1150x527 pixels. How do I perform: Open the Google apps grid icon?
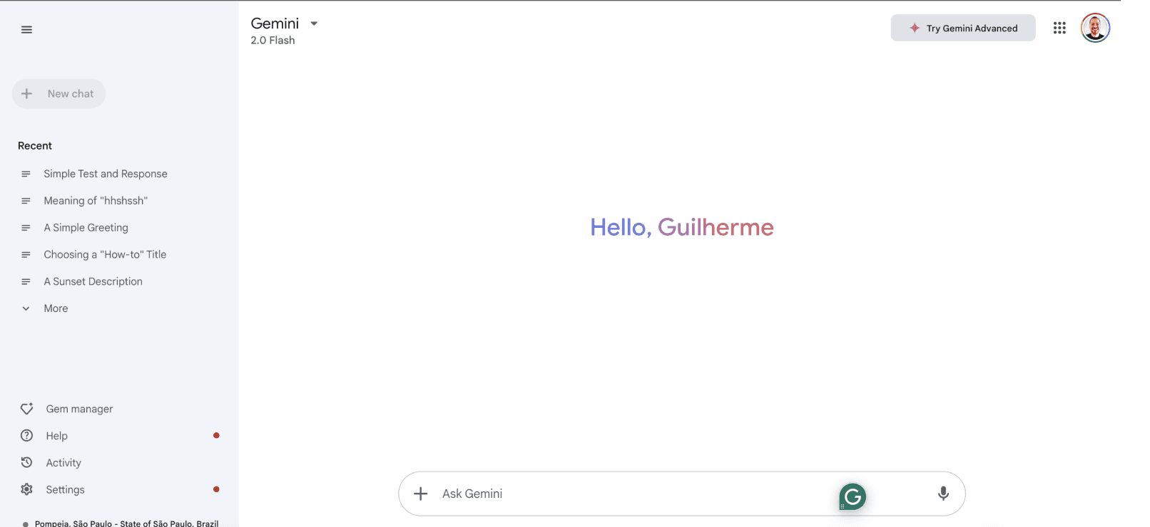tap(1059, 28)
